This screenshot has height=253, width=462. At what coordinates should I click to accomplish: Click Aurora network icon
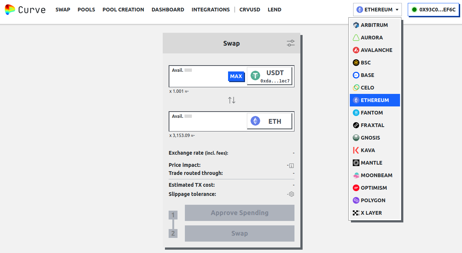coord(356,38)
